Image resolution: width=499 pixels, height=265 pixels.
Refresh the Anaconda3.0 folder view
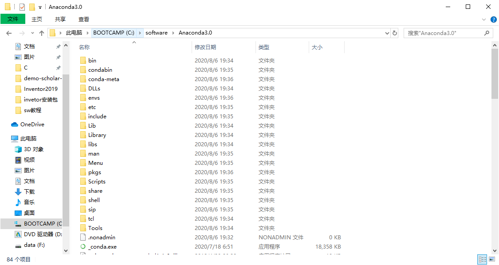pyautogui.click(x=395, y=33)
